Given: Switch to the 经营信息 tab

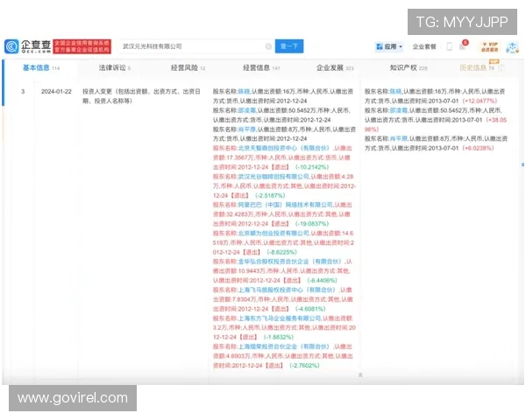Looking at the screenshot, I should pyautogui.click(x=261, y=68).
